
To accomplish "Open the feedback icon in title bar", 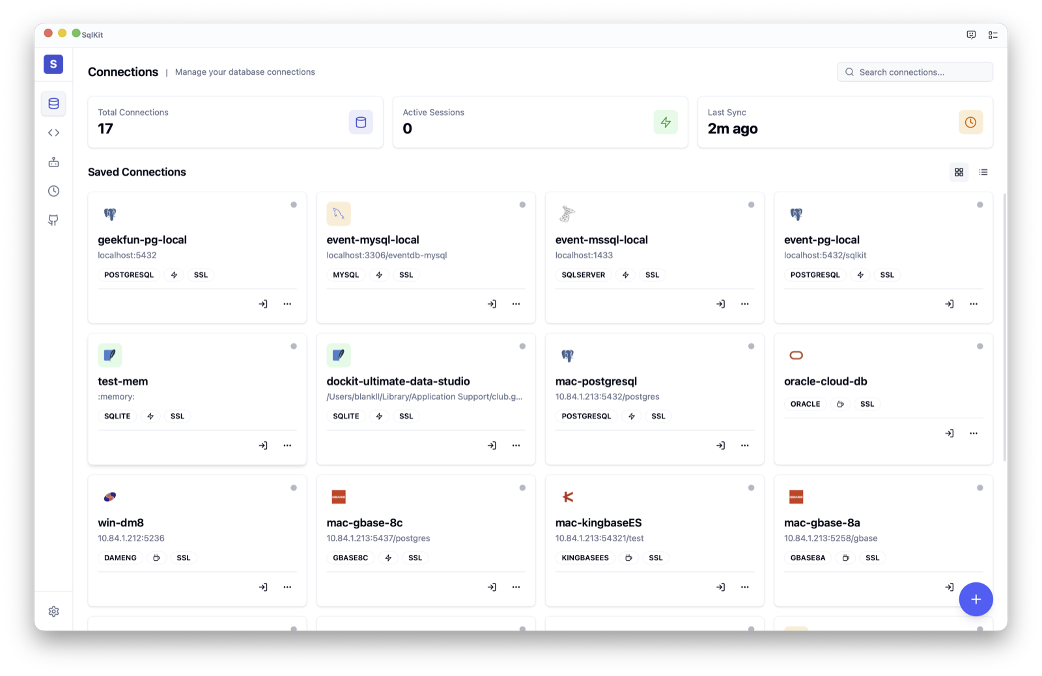I will 971,35.
